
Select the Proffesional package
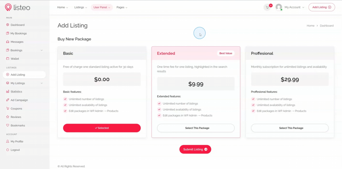point(290,128)
